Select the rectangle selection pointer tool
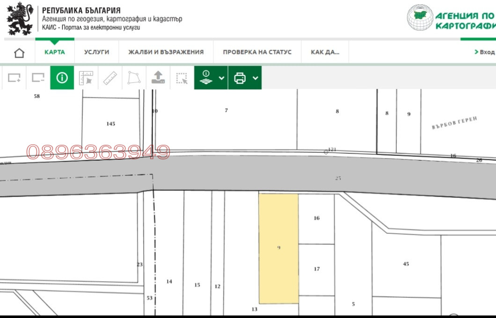The width and height of the screenshot is (496, 318). (182, 78)
